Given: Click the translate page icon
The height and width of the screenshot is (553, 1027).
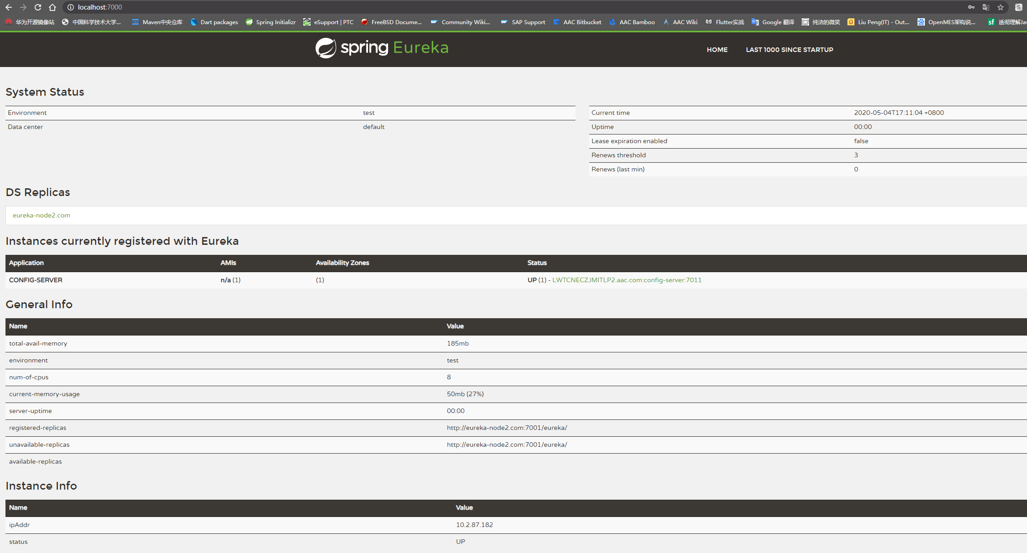Looking at the screenshot, I should pos(986,7).
